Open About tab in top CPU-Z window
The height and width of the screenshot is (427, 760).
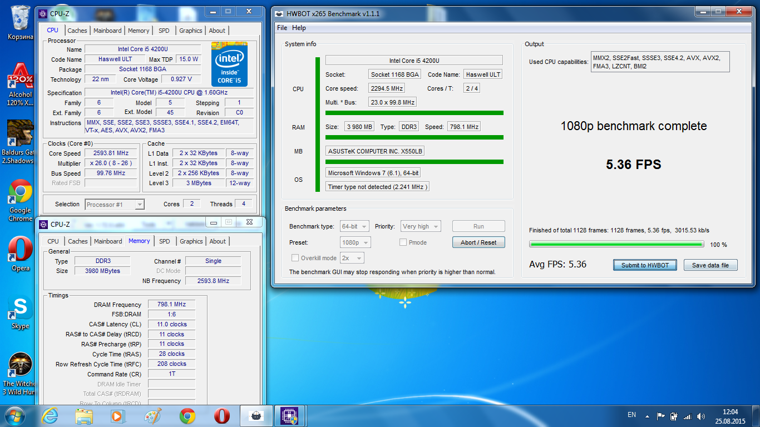pyautogui.click(x=217, y=31)
